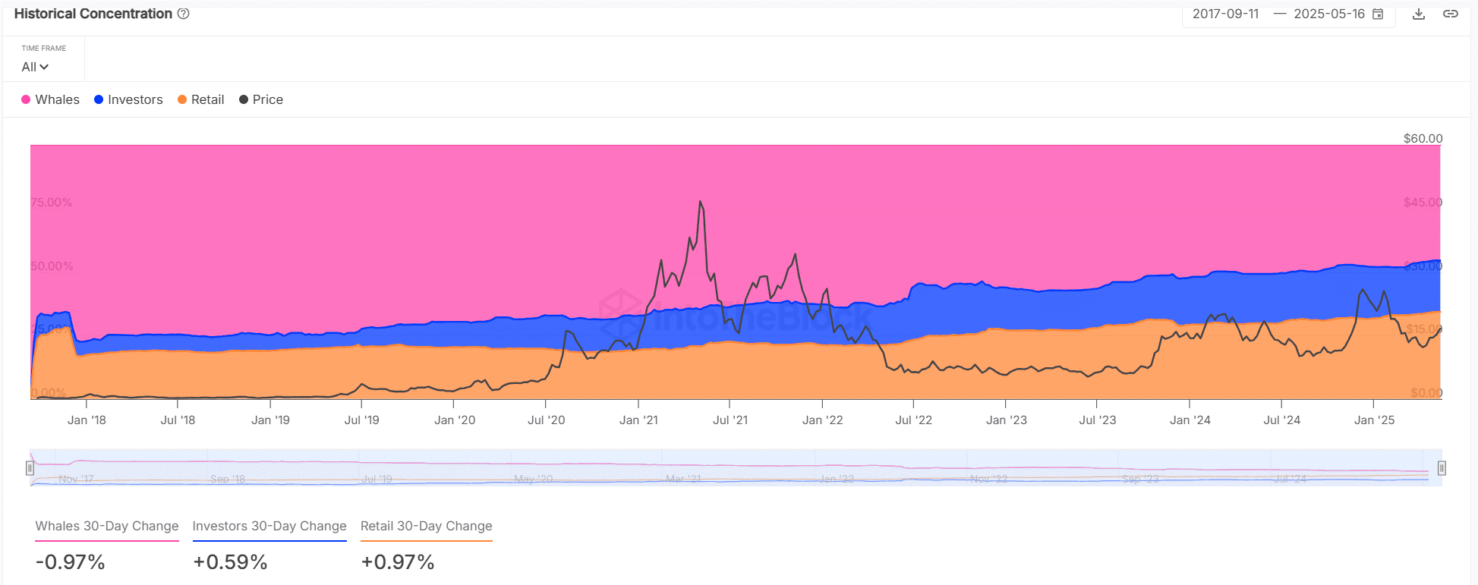This screenshot has width=1478, height=585.
Task: Toggle the Investors series in legend
Action: (x=128, y=99)
